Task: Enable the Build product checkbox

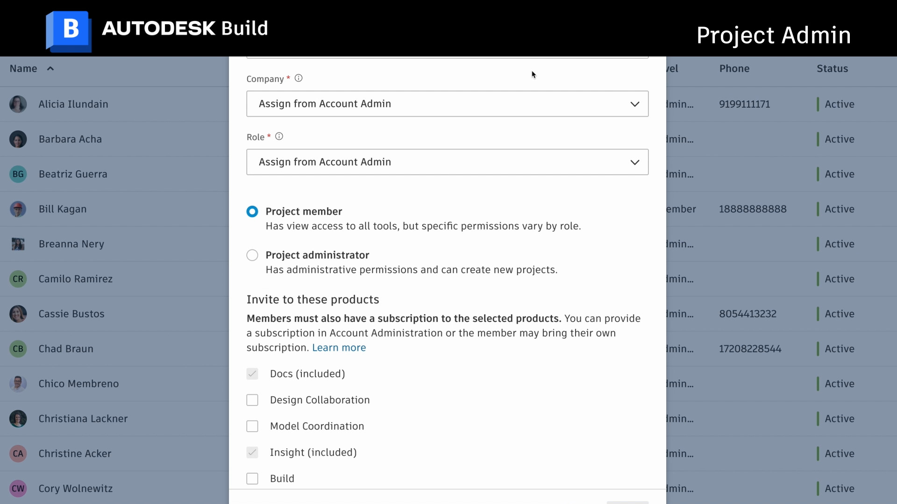Action: (253, 479)
